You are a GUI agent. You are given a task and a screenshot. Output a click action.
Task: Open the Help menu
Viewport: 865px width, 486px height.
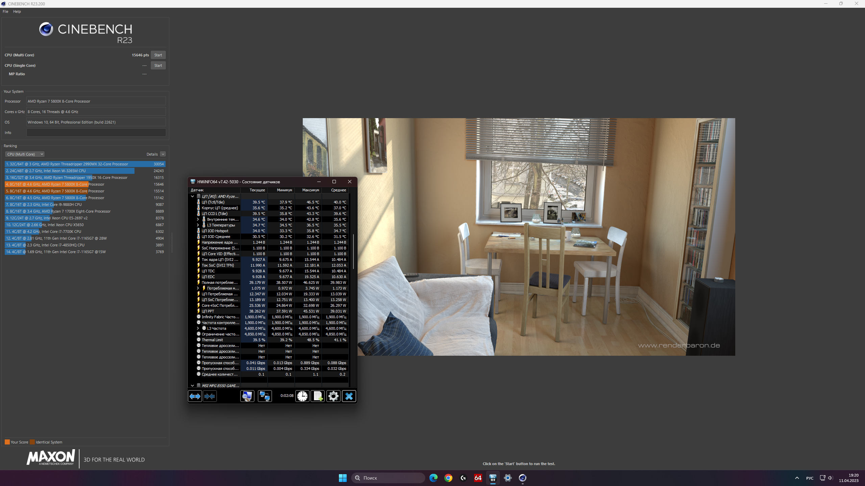[x=17, y=11]
